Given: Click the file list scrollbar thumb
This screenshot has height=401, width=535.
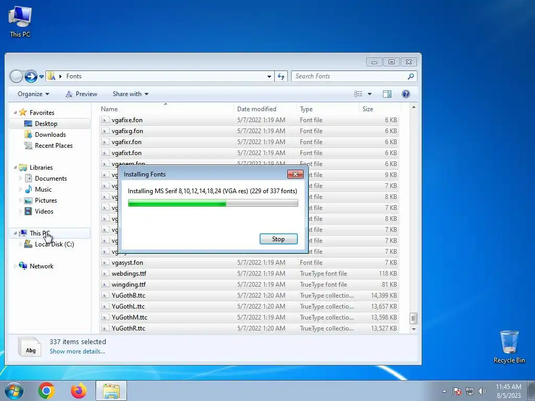Looking at the screenshot, I should [x=413, y=319].
